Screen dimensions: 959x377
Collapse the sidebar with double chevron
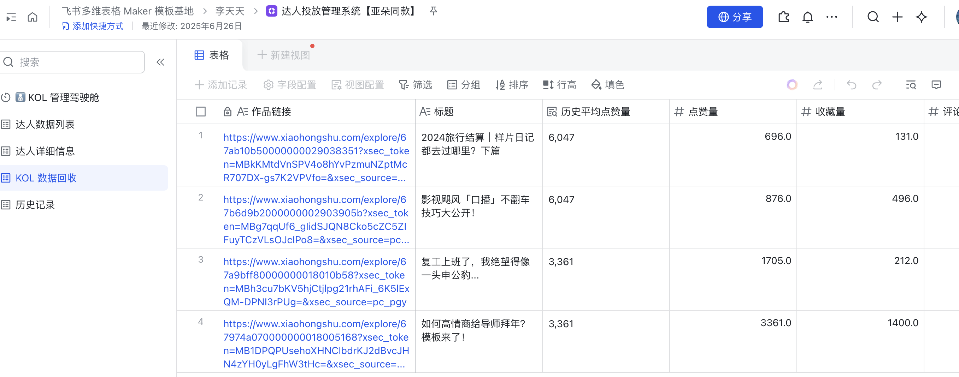click(x=160, y=62)
